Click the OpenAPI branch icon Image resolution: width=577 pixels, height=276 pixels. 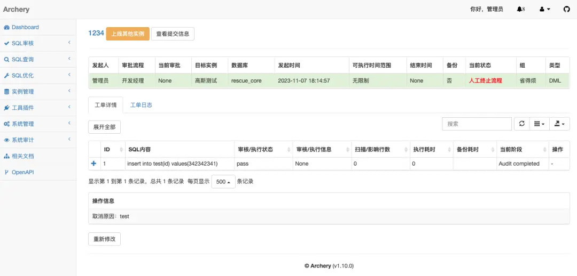click(6, 173)
